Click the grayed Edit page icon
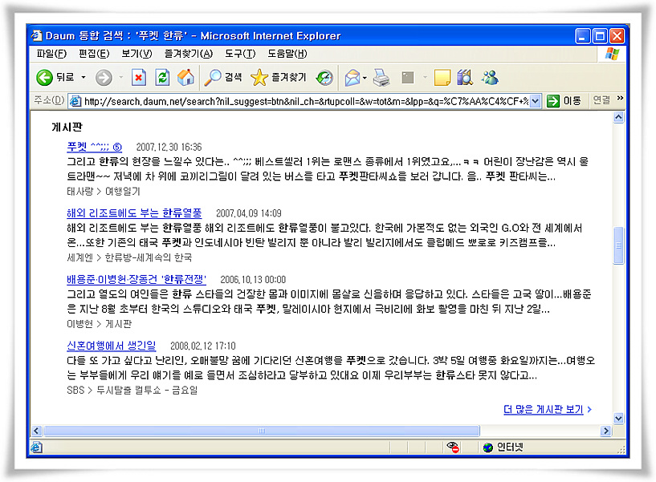Screen dimensions: 656x482 [x=407, y=77]
